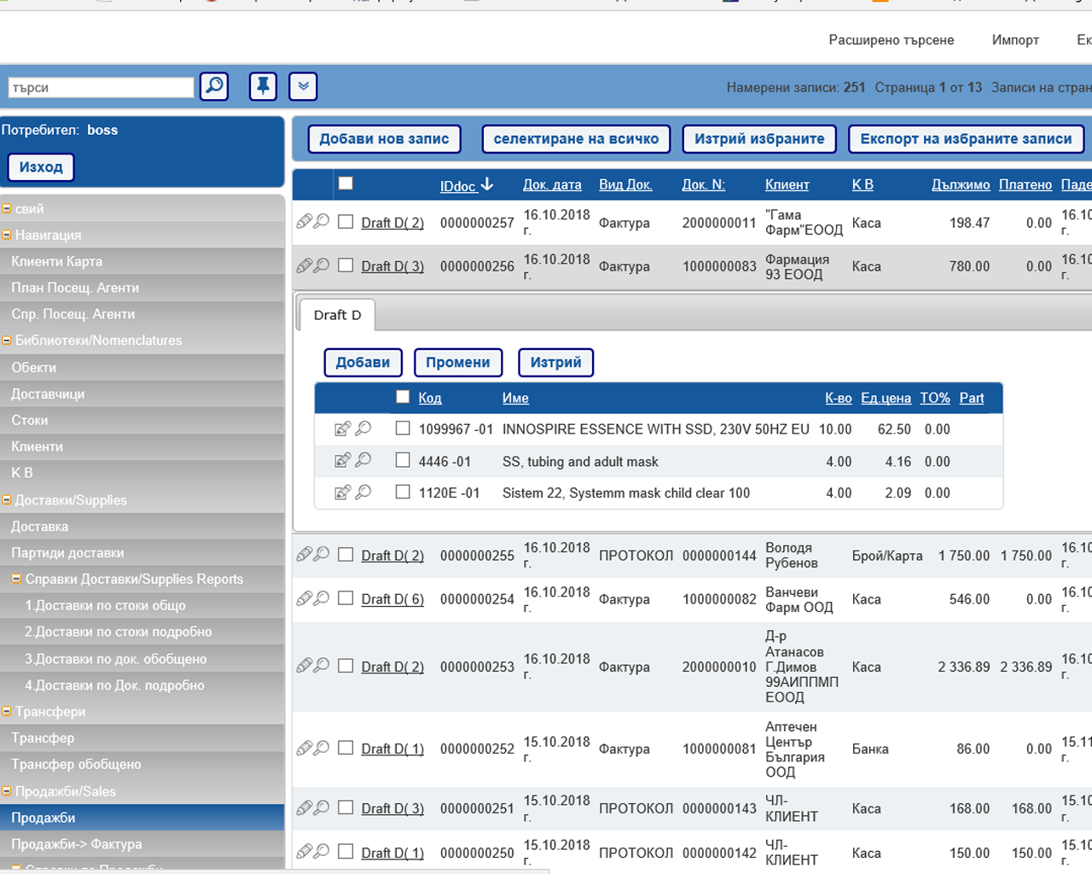This screenshot has width=1092, height=874.
Task: Open Draft D( 6) link
Action: coord(392,599)
